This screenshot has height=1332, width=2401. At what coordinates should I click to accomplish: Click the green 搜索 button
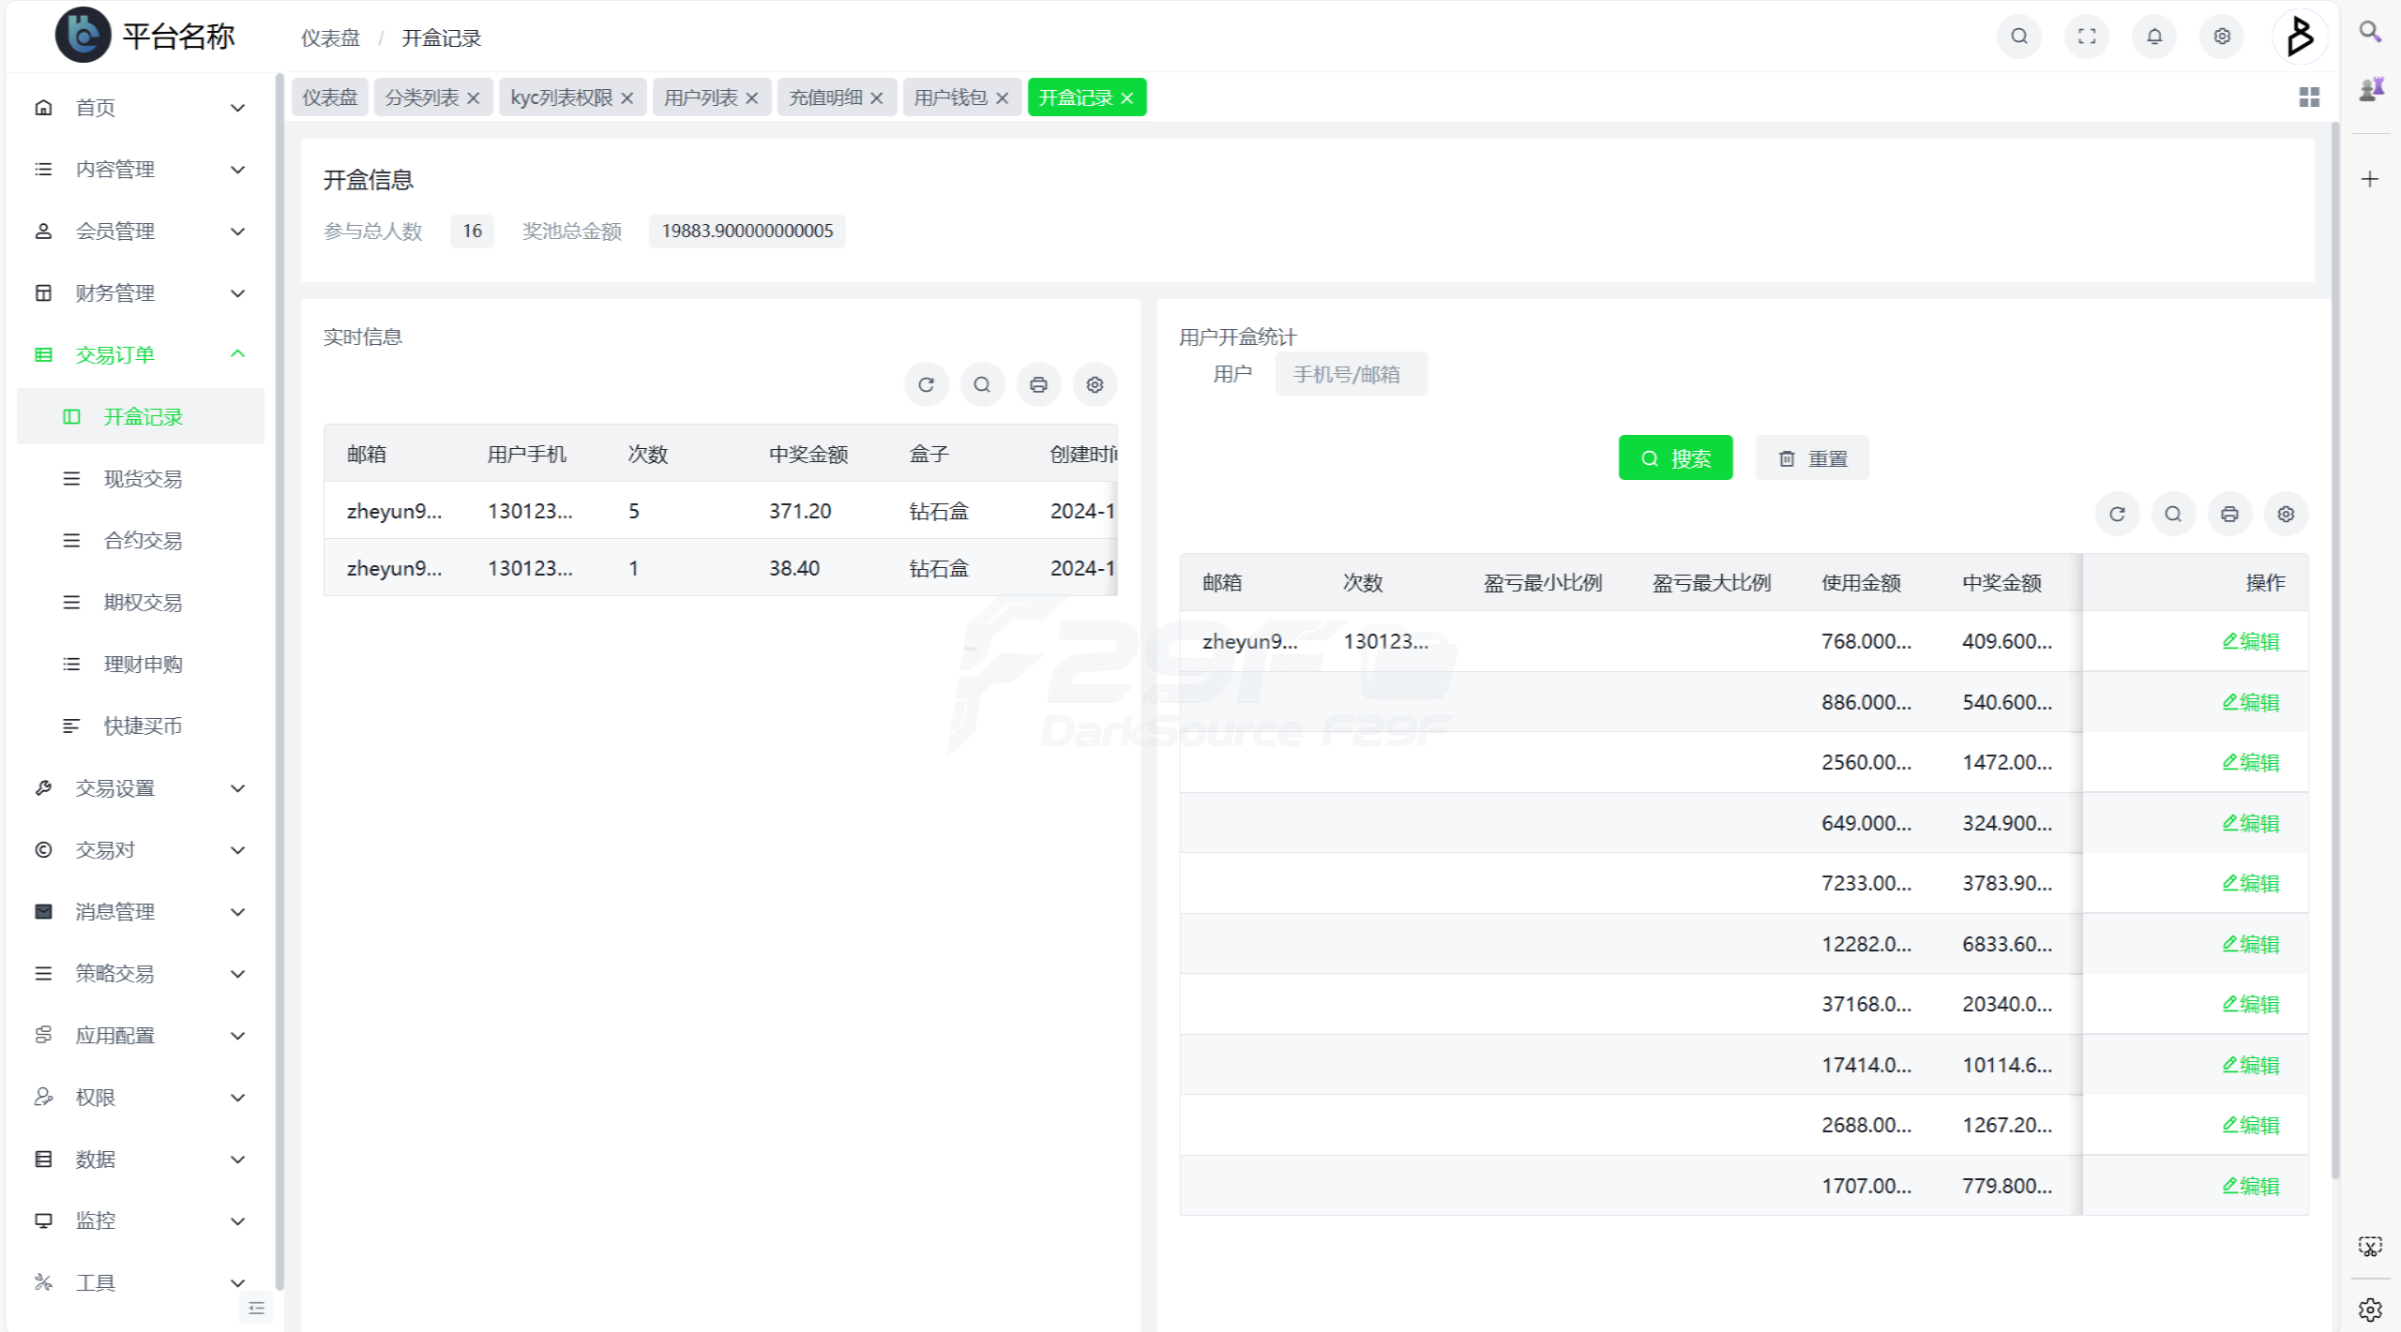(x=1675, y=458)
